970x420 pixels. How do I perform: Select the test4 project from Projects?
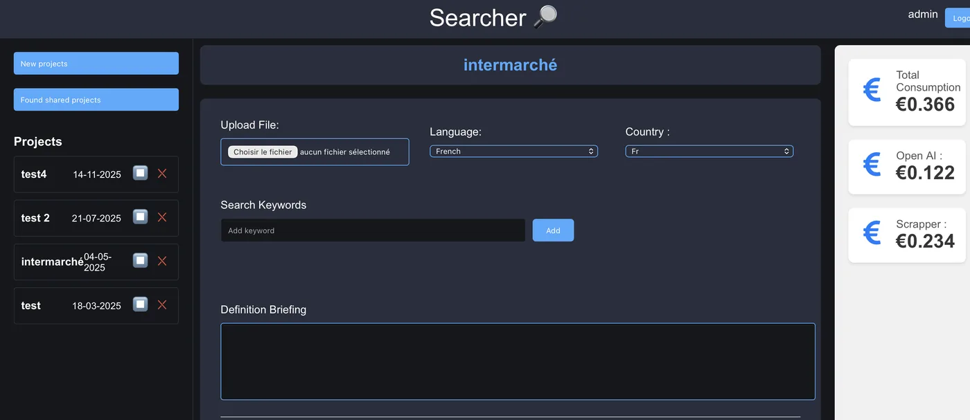pyautogui.click(x=34, y=174)
